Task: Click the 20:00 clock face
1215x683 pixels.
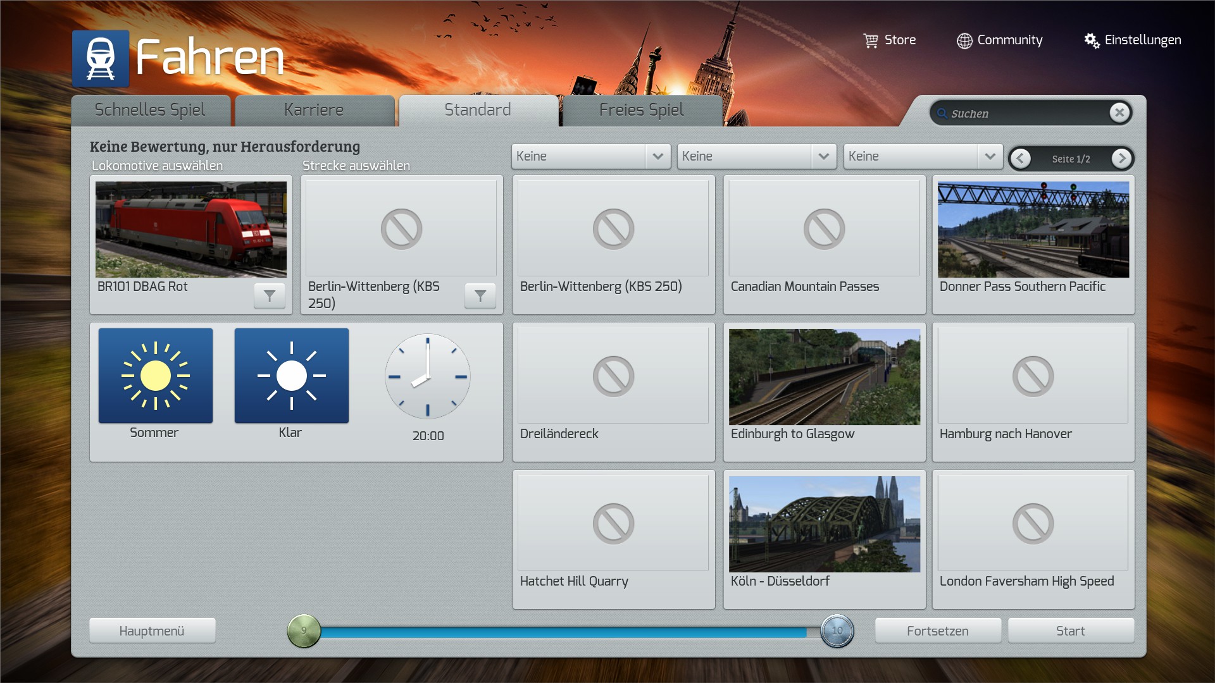Action: (x=428, y=376)
